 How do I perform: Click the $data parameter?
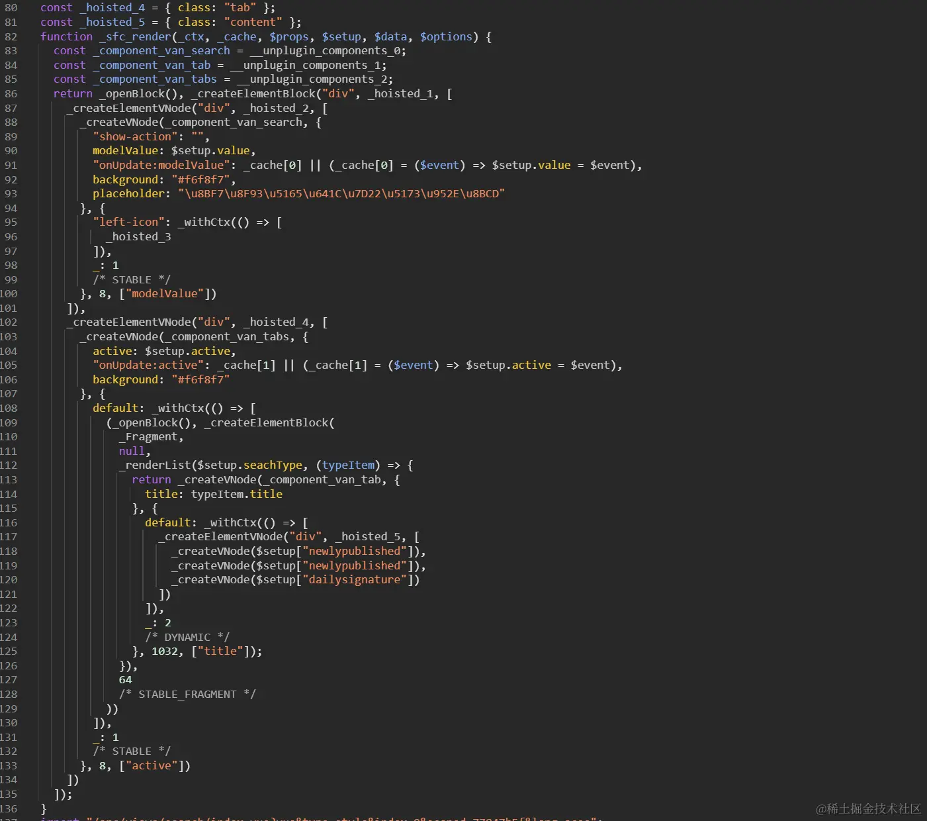tap(391, 37)
